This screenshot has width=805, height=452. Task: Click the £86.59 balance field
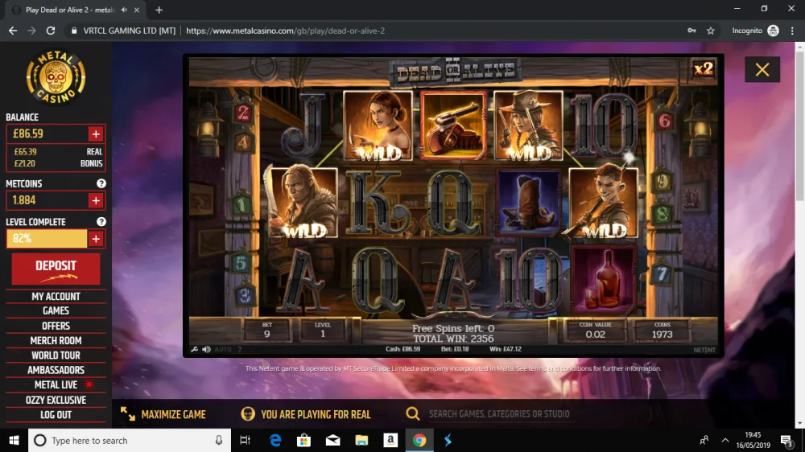[x=47, y=134]
